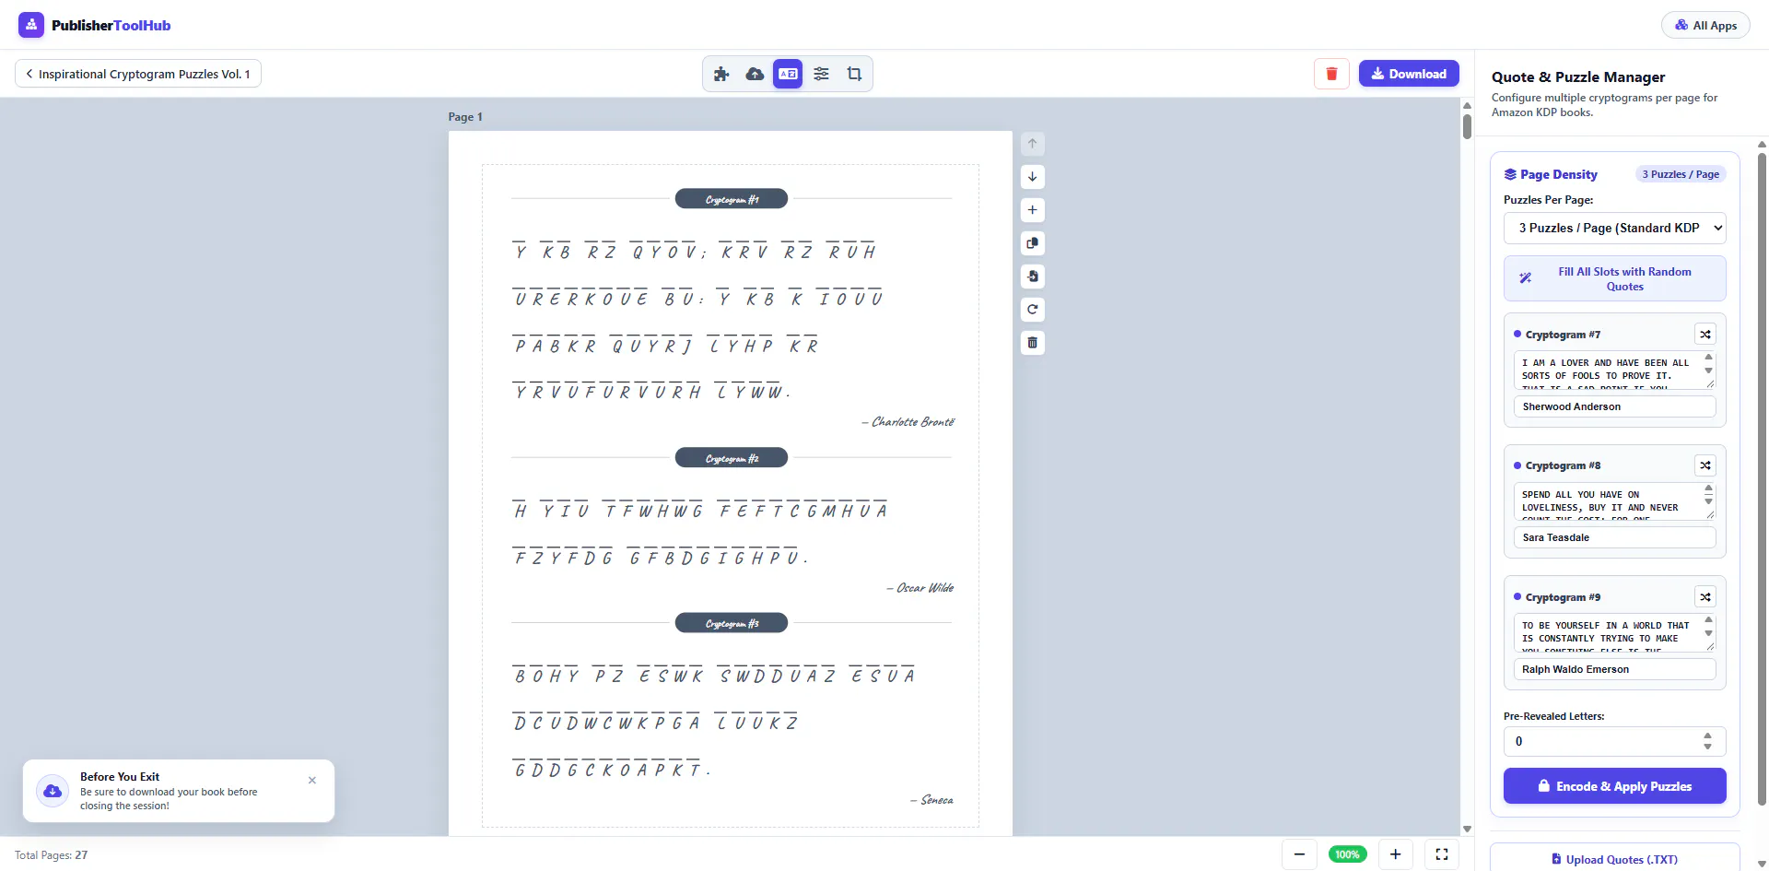Click the 3 Puzzles / Page badge
The height and width of the screenshot is (871, 1769).
coord(1681,174)
